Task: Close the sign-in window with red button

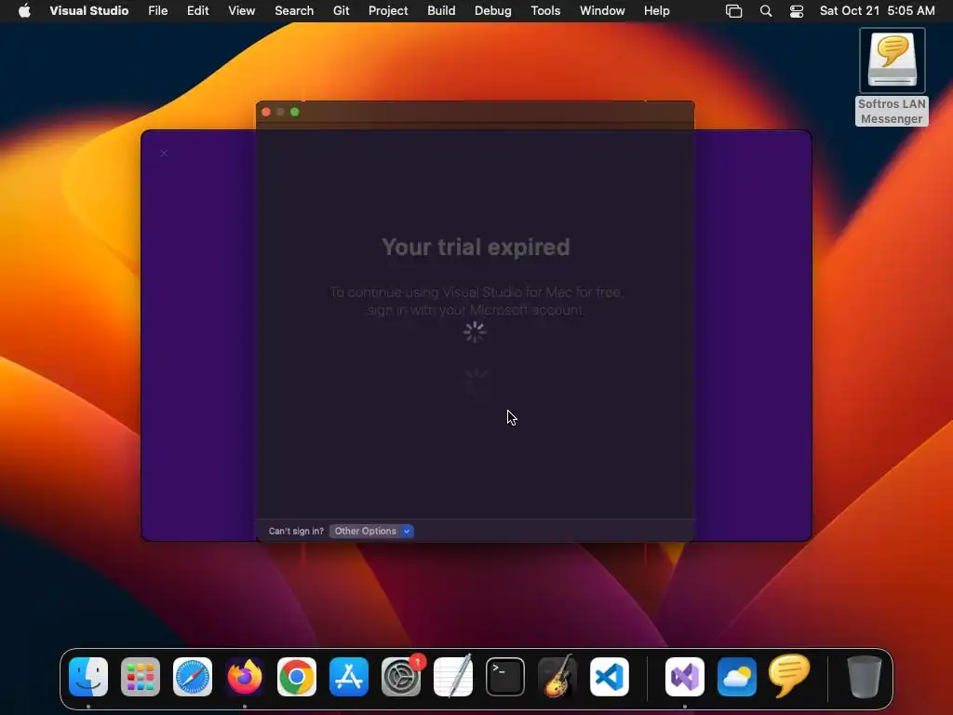Action: tap(266, 112)
